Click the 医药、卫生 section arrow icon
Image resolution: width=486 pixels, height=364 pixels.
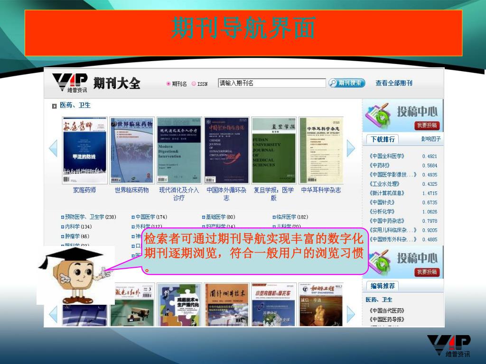[x=54, y=106]
